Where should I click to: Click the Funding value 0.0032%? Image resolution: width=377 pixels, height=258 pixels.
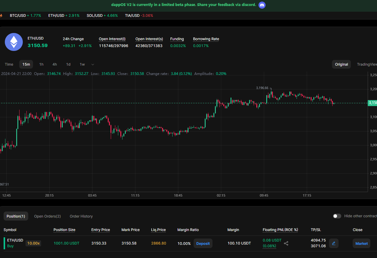pyautogui.click(x=178, y=46)
